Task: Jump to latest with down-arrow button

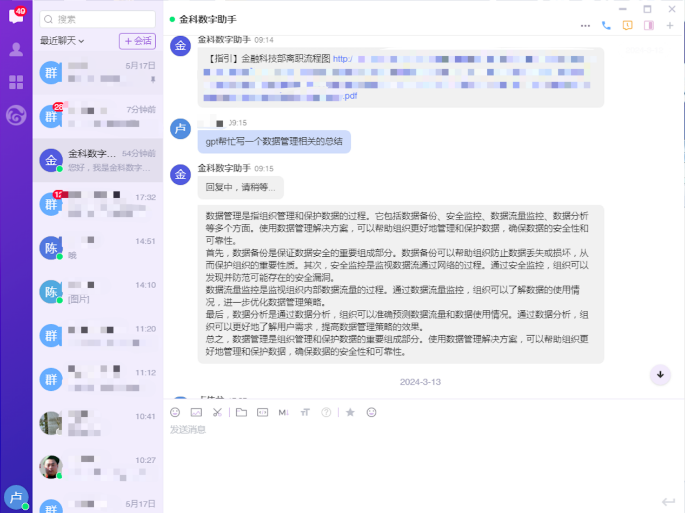Action: [660, 375]
